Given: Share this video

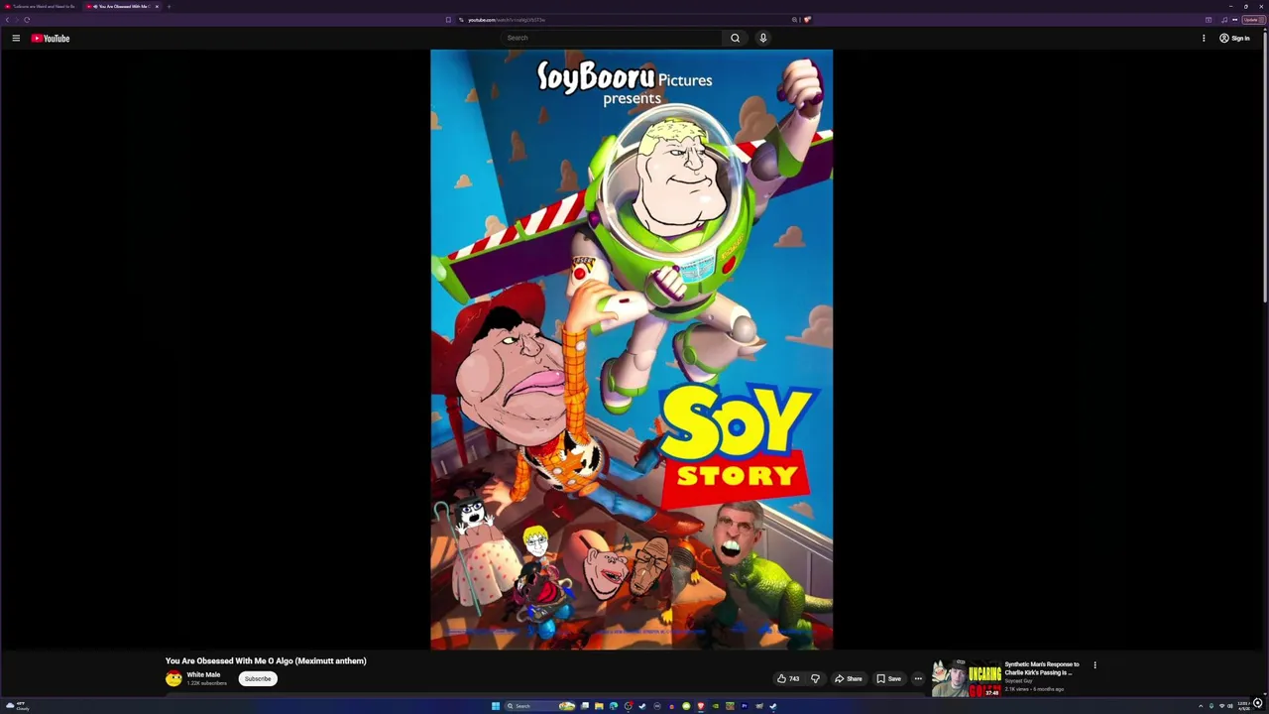Looking at the screenshot, I should pos(848,678).
